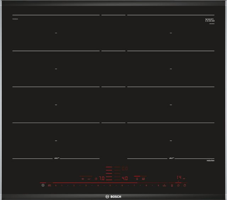This screenshot has width=227, height=200.
Task: Tap the main power on/off symbol
Action: (43, 185)
